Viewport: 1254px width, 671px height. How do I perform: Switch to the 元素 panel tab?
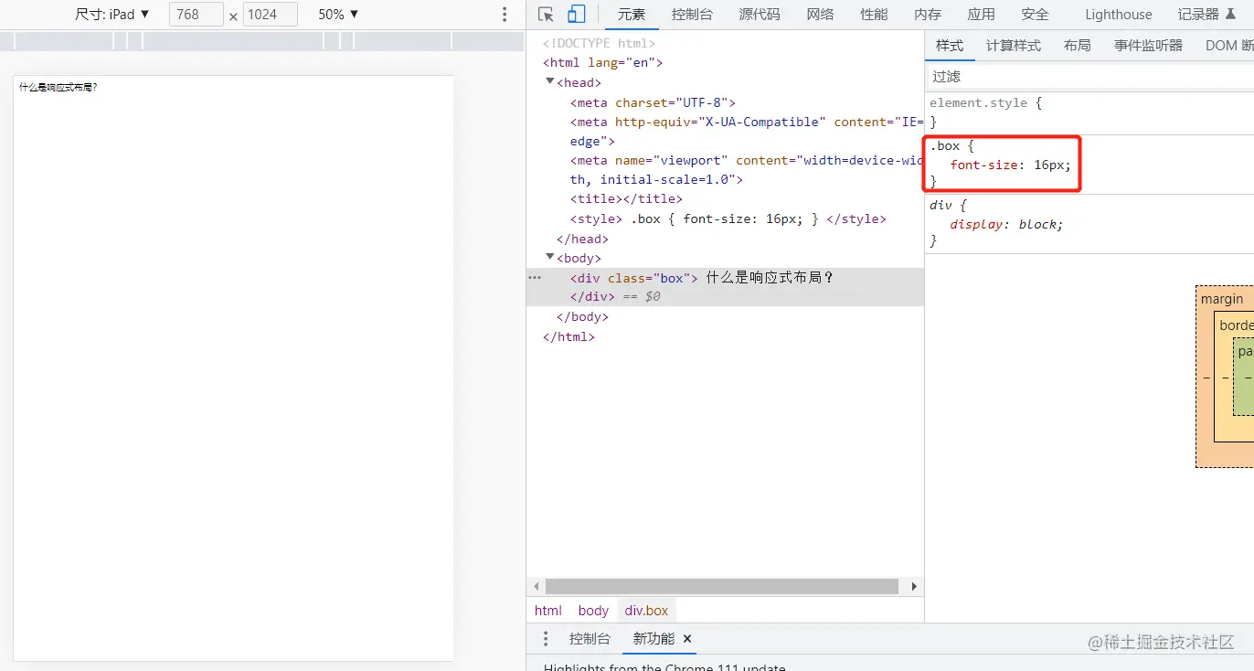631,14
